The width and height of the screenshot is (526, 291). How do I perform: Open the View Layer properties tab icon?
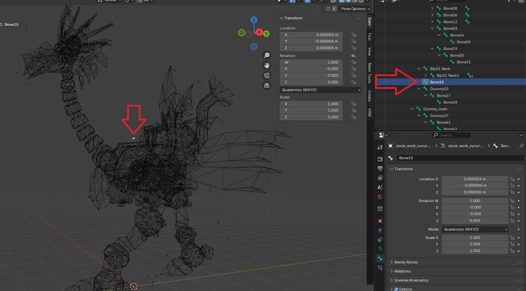[380, 178]
